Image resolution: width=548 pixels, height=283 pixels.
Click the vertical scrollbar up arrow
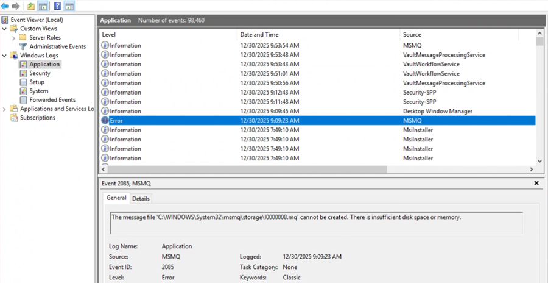coord(539,34)
